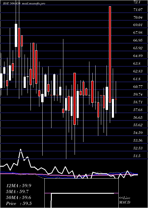Click the 51.5 price axis label
Screen dimensions: 148x208
pos(137,156)
